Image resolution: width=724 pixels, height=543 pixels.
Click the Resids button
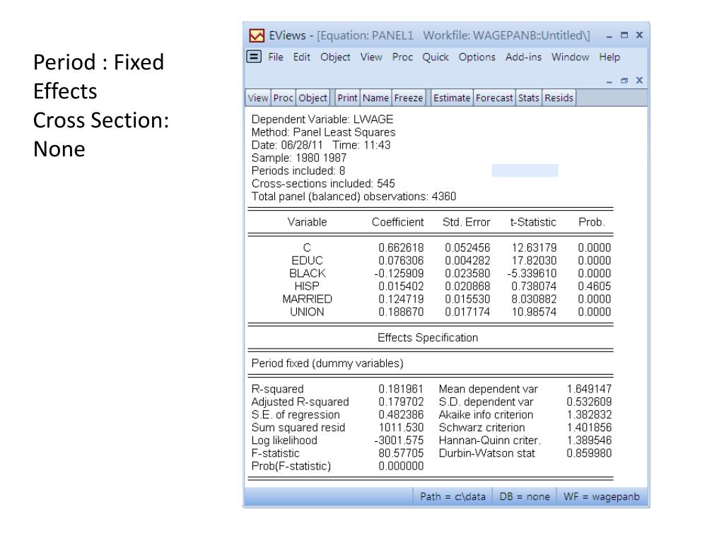559,98
